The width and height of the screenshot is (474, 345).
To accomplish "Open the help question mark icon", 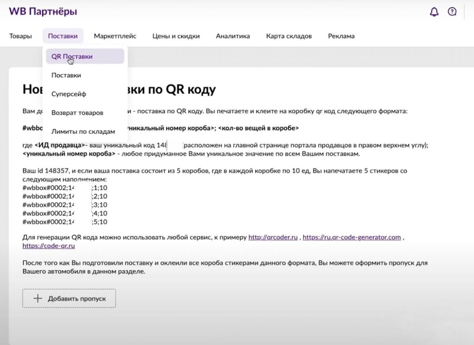I will [x=452, y=12].
